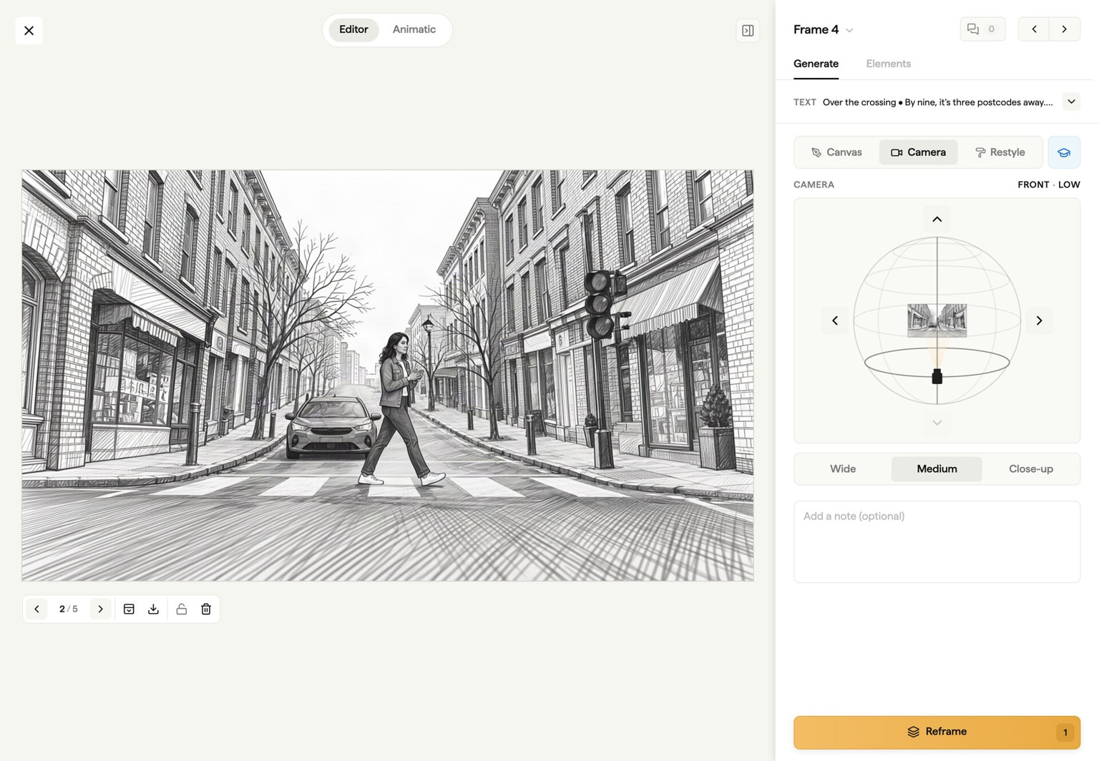Open the comments counter showing 0
The image size is (1099, 761).
coord(982,29)
